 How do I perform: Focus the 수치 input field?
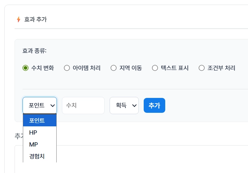[x=83, y=106]
